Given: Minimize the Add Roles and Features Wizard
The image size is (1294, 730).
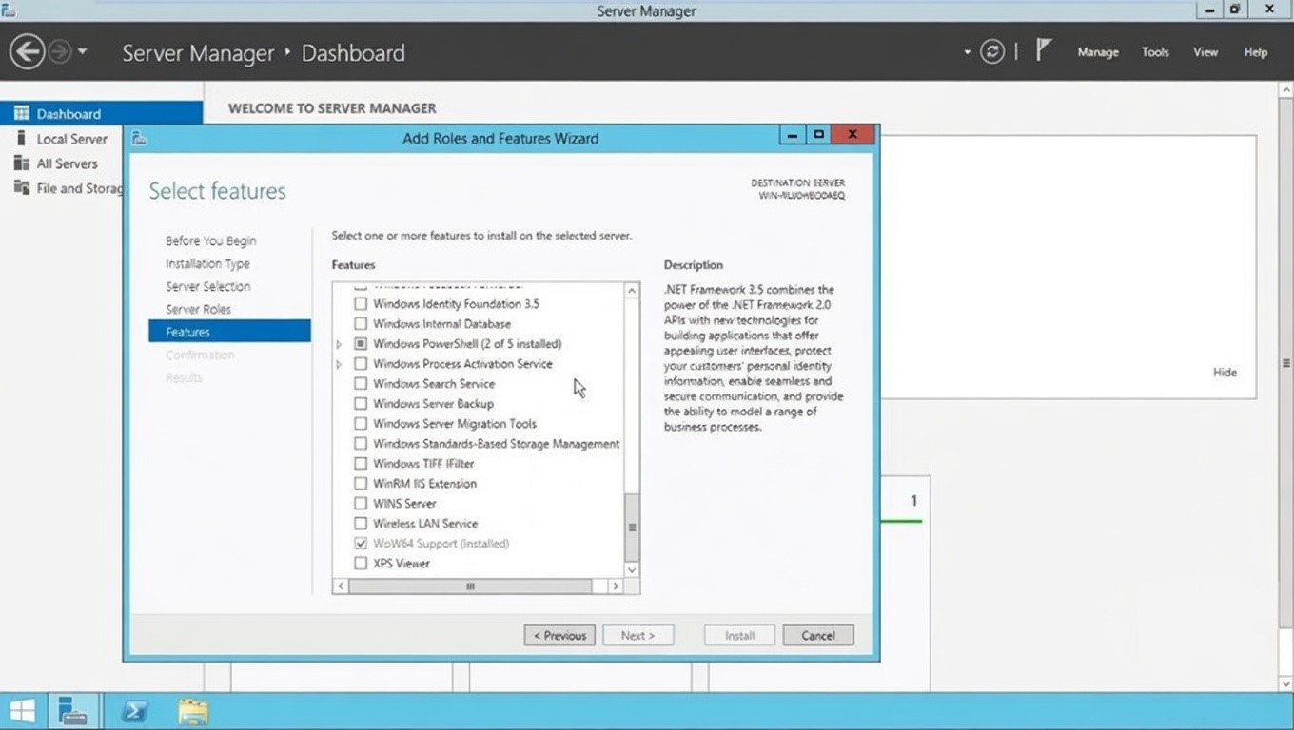Looking at the screenshot, I should [793, 134].
